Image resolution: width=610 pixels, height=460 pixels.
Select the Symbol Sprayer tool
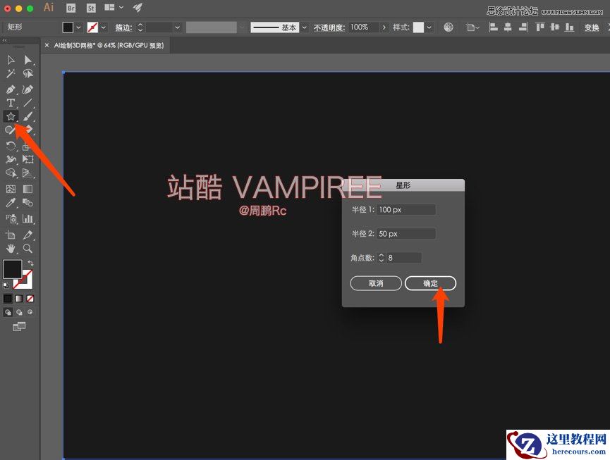(11, 219)
